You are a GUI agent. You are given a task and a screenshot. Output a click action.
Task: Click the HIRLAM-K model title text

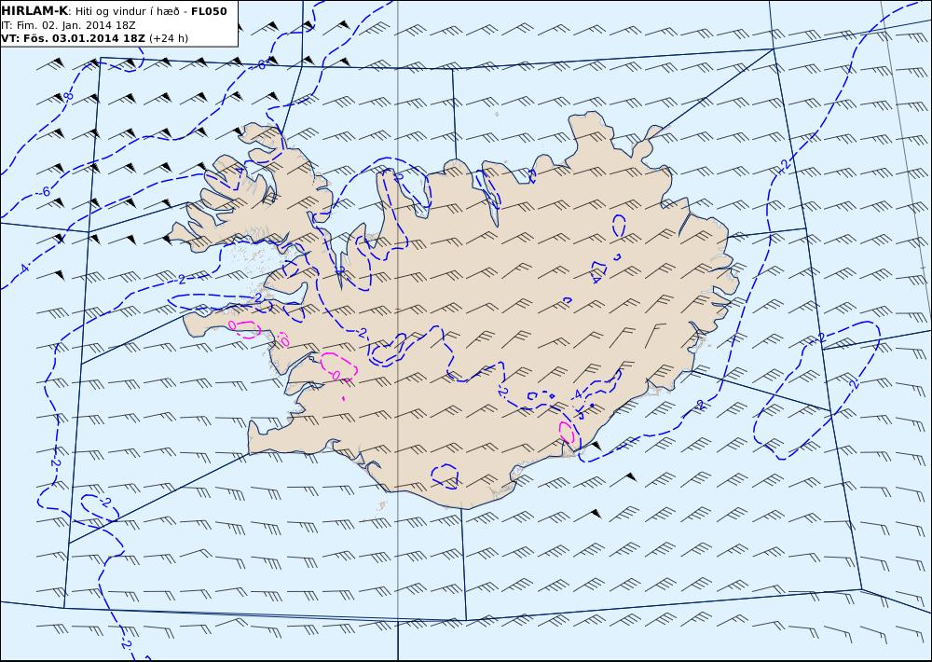click(x=34, y=11)
